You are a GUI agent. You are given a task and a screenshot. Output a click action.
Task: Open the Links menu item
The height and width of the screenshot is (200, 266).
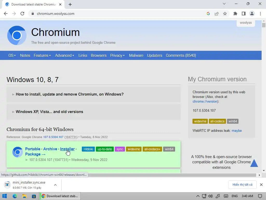pyautogui.click(x=83, y=55)
